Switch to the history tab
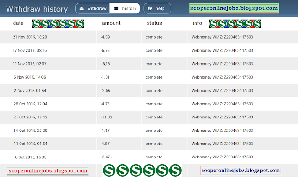 125,8
